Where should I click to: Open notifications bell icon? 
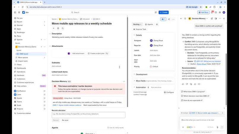pyautogui.click(x=212, y=12)
